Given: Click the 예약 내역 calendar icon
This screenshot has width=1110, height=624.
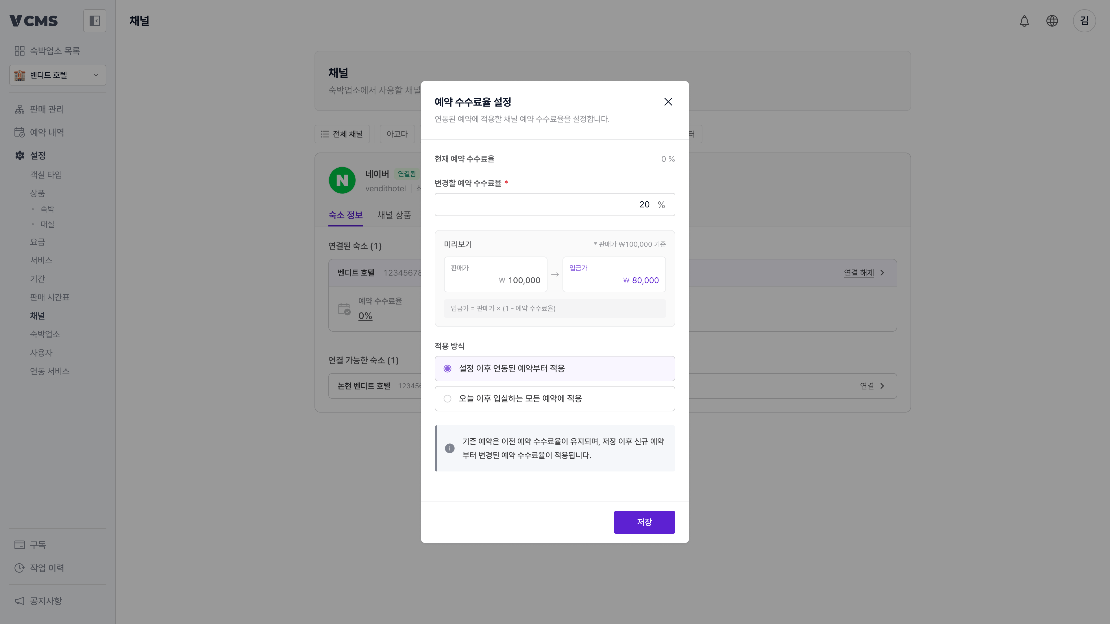Looking at the screenshot, I should (x=19, y=132).
